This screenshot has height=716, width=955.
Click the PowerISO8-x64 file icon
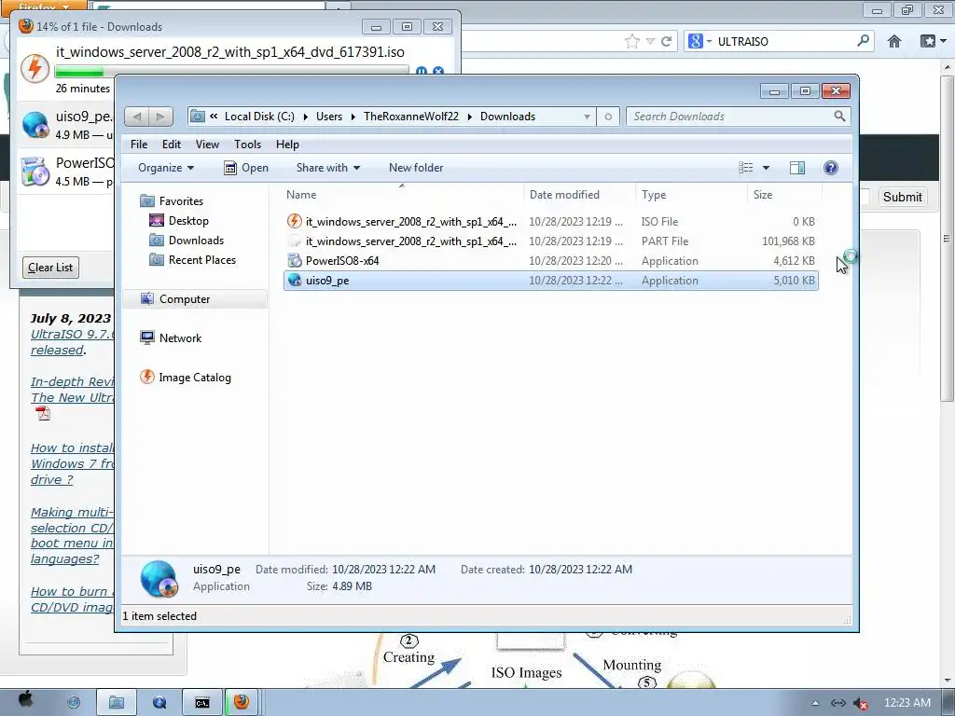tap(294, 261)
